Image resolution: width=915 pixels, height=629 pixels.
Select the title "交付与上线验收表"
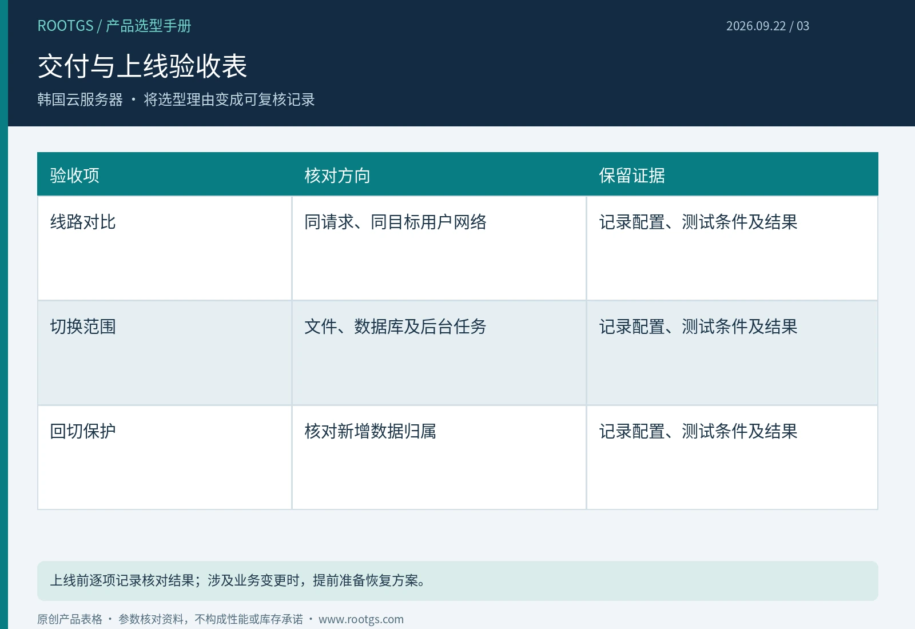[x=142, y=66]
